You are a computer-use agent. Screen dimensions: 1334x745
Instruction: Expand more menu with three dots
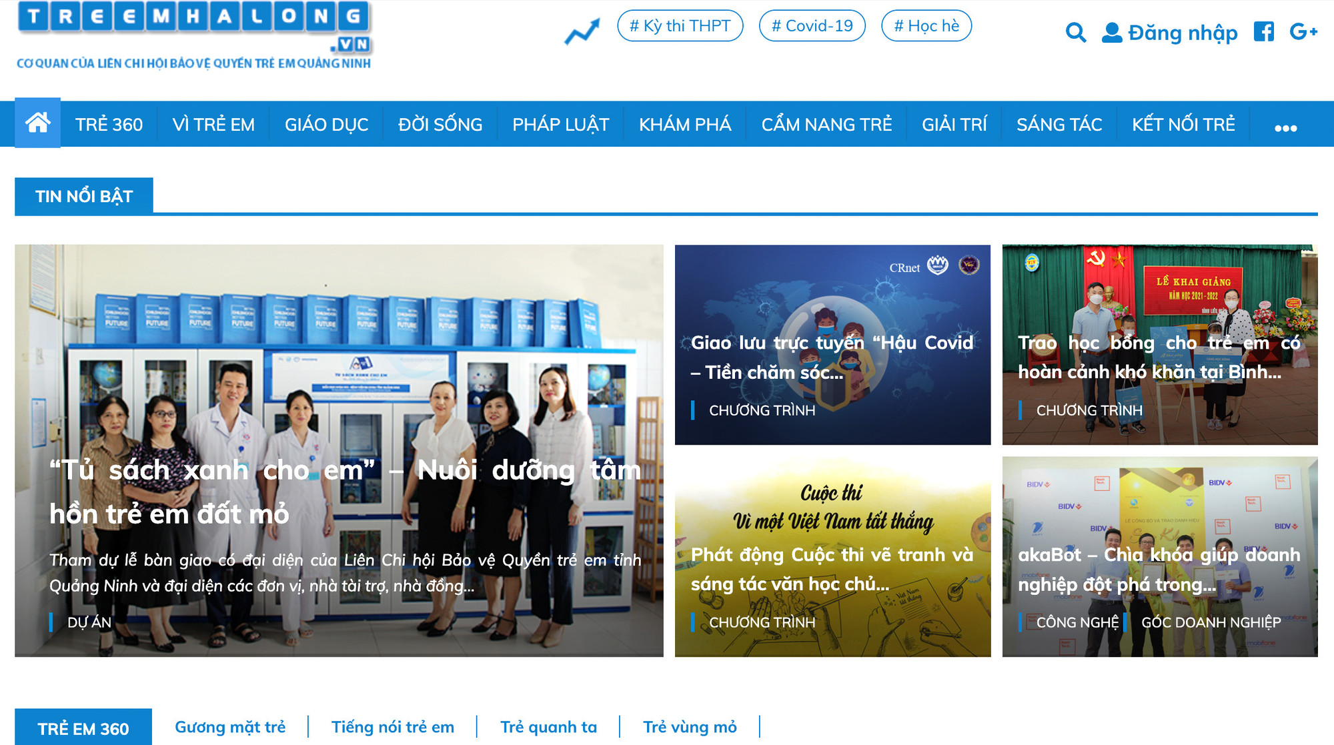[1285, 127]
